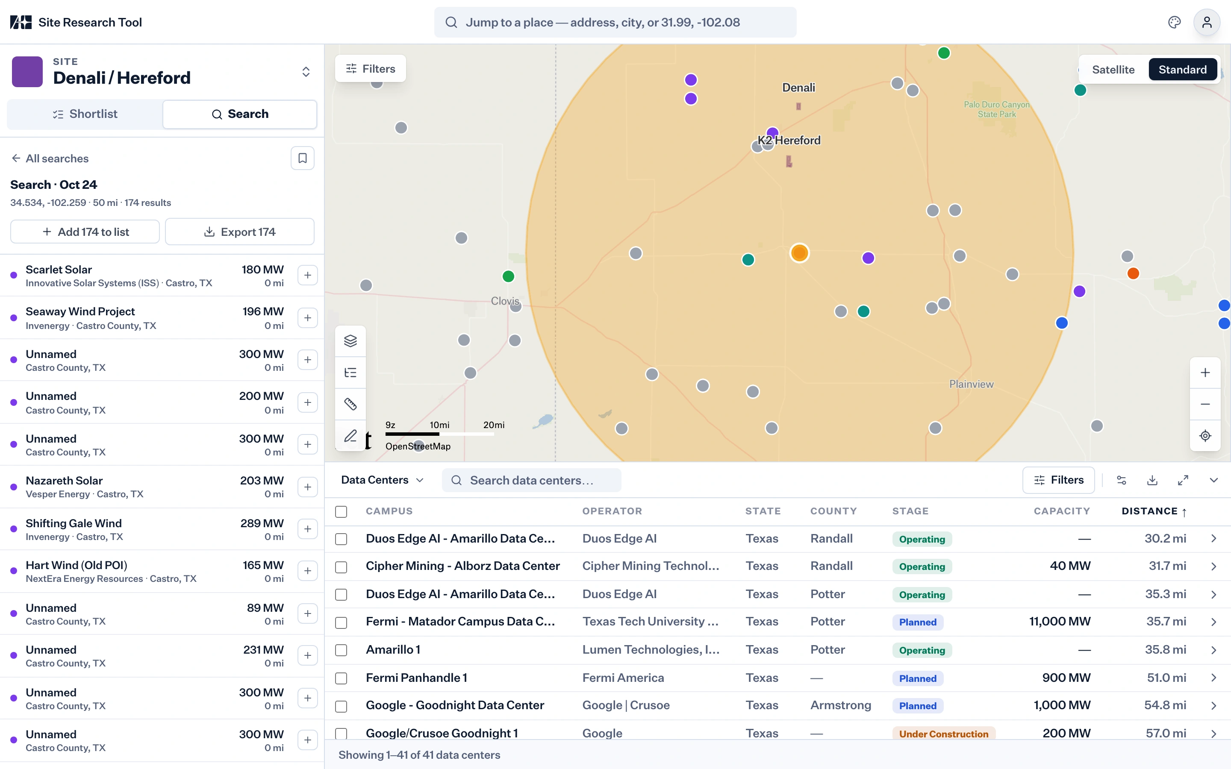
Task: Add the 231 MW Unnamed project
Action: coord(308,656)
